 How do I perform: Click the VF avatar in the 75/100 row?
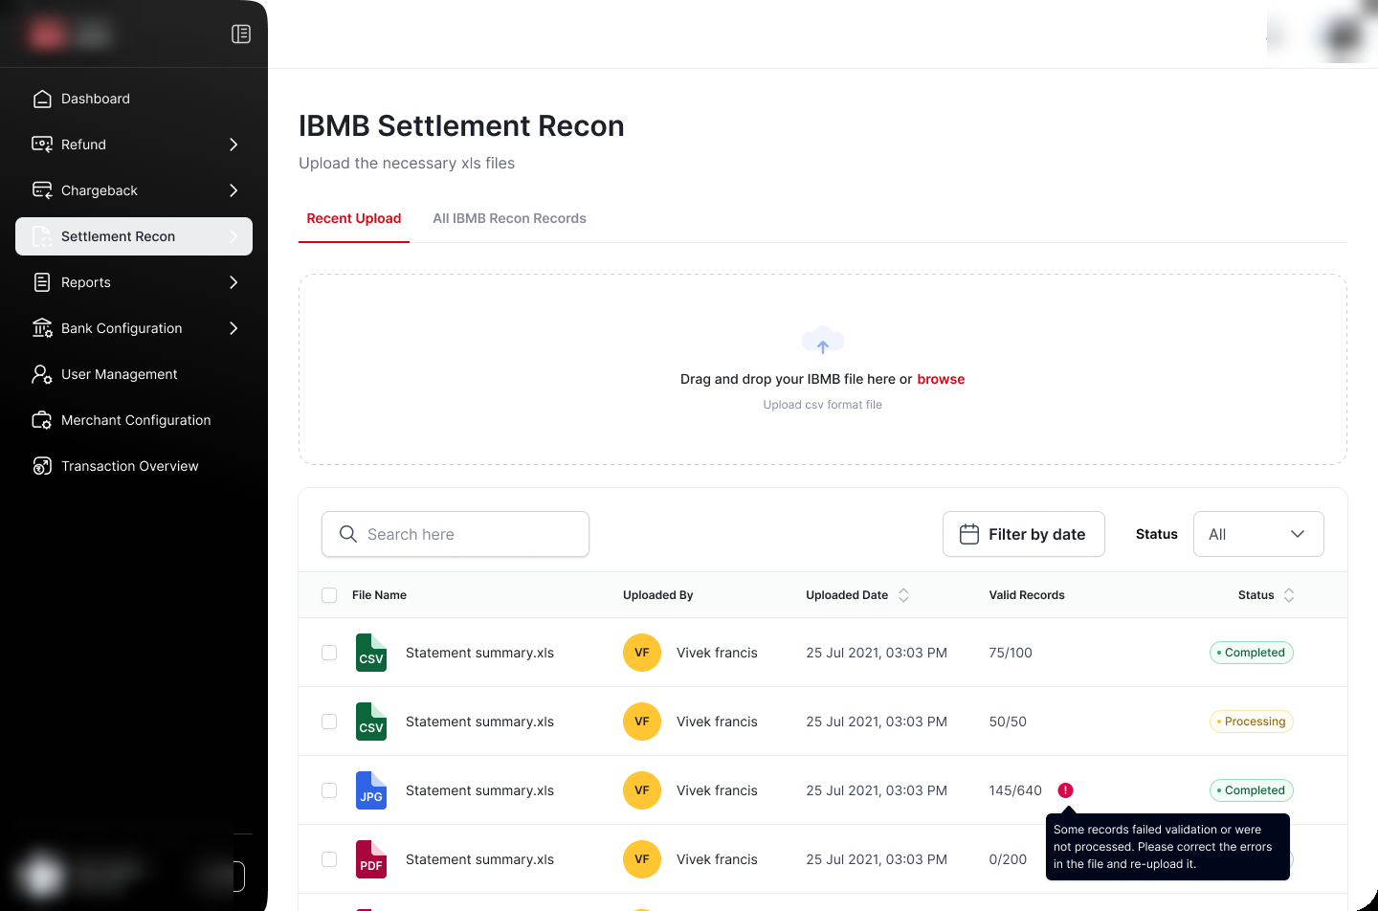coord(642,653)
